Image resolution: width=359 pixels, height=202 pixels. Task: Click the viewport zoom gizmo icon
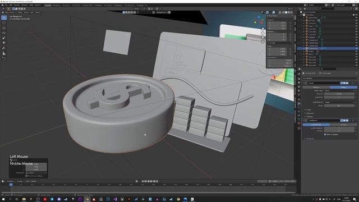pyautogui.click(x=263, y=29)
